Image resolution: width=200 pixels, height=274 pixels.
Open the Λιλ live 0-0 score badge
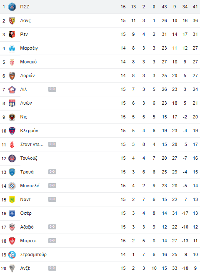[52, 89]
